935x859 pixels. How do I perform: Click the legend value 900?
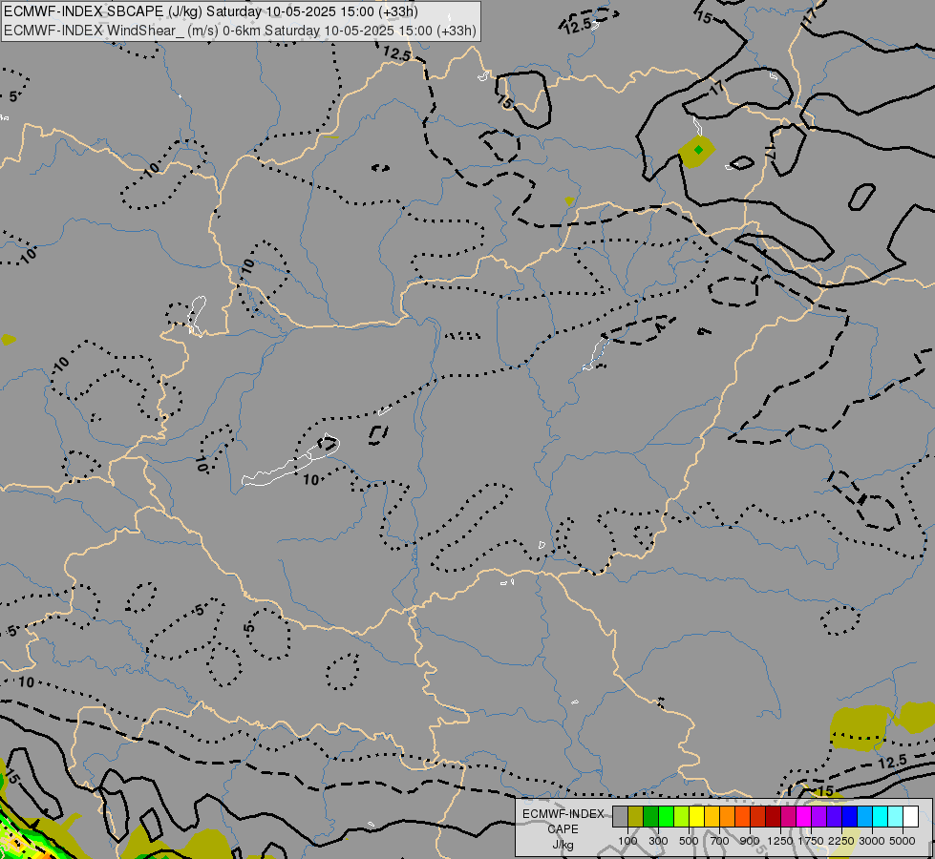pyautogui.click(x=750, y=841)
